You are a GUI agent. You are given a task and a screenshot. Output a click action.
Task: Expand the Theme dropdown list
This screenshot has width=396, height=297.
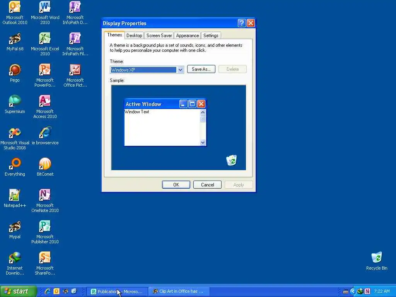pyautogui.click(x=180, y=70)
